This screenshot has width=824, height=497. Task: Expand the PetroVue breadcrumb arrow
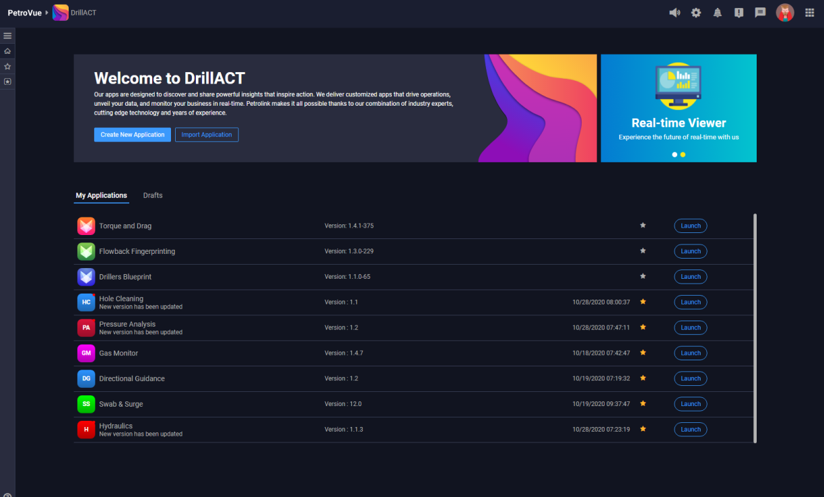(47, 13)
